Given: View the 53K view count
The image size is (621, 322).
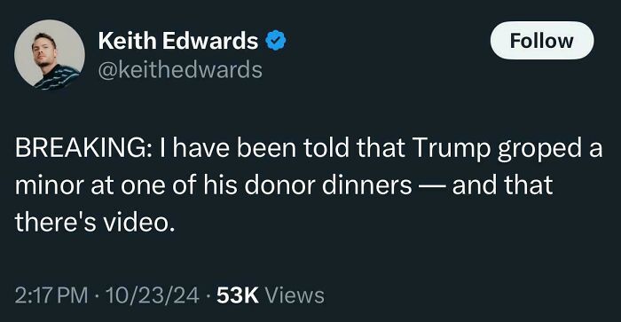Looking at the screenshot, I should (x=238, y=295).
